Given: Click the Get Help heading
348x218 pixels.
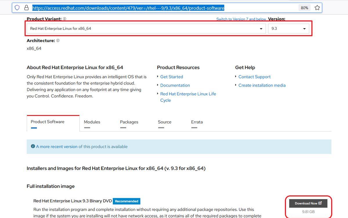Looking at the screenshot, I should pyautogui.click(x=245, y=67).
